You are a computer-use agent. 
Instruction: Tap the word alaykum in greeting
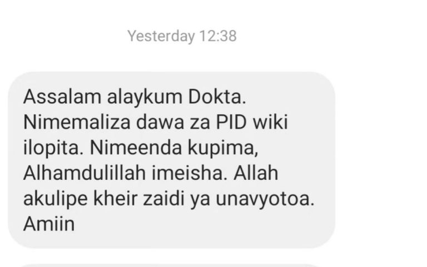145,97
